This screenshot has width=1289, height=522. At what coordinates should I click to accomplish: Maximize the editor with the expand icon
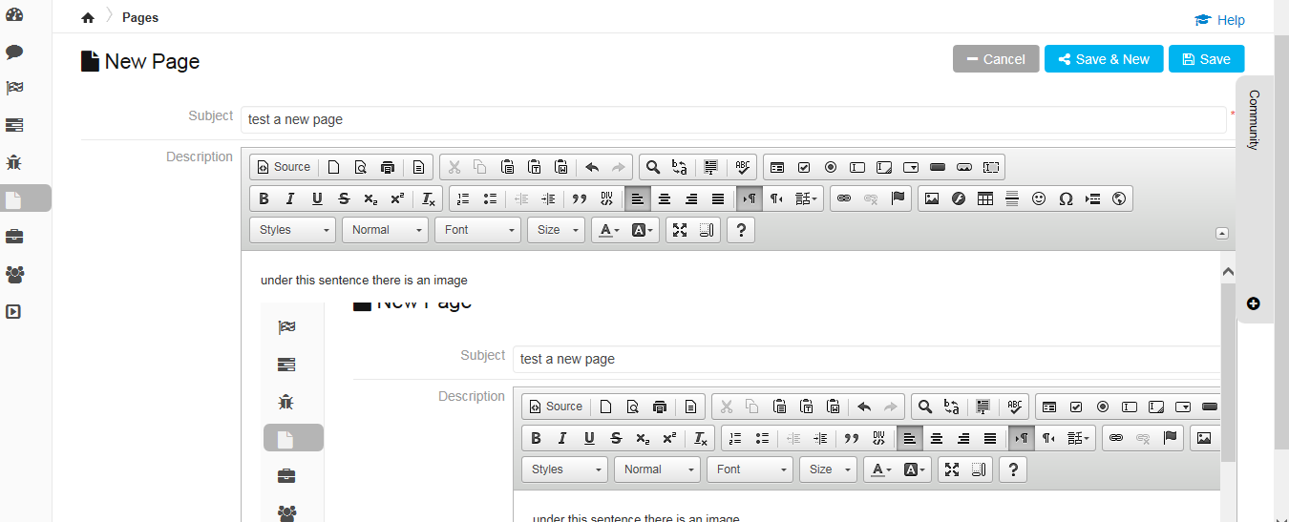pos(680,230)
